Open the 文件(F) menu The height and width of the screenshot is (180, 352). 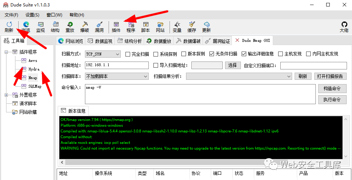[11, 15]
